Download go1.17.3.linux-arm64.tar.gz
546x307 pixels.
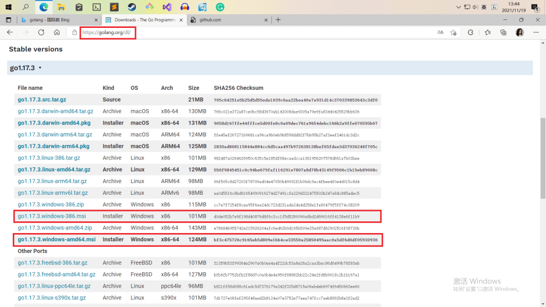pos(52,181)
